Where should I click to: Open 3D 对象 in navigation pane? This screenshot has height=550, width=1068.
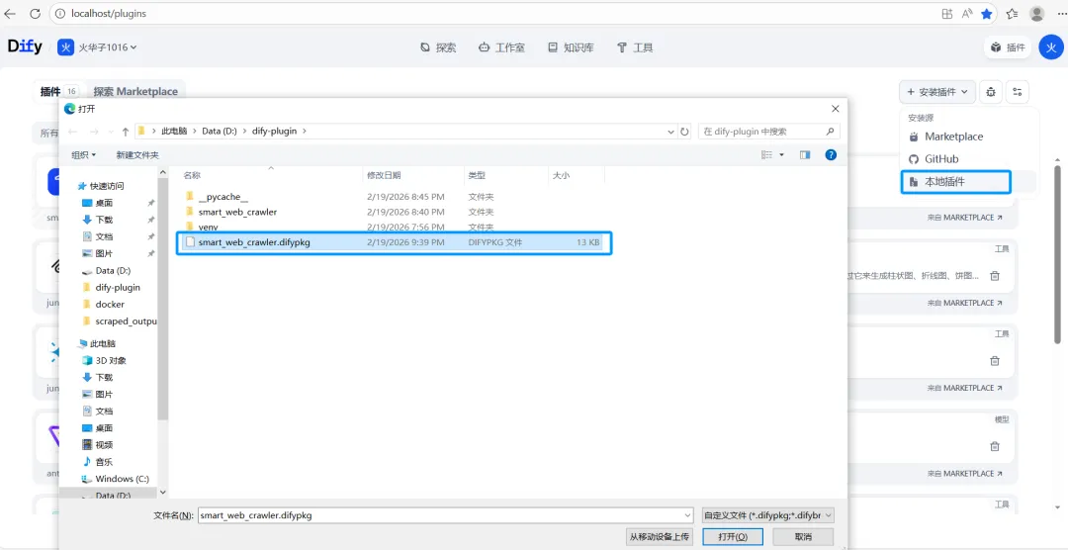(x=111, y=360)
